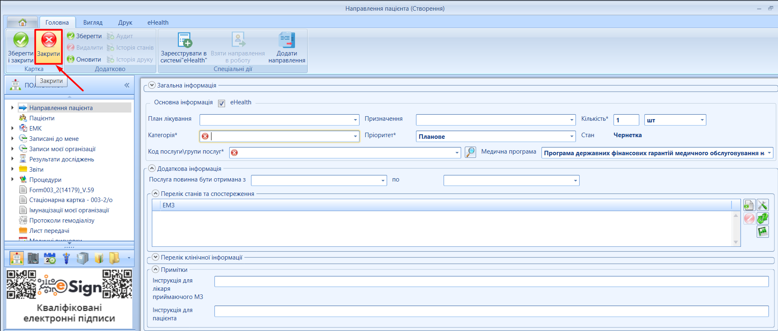The height and width of the screenshot is (331, 778).
Task: Click the green Зберегти і закрити button
Action: [21, 48]
